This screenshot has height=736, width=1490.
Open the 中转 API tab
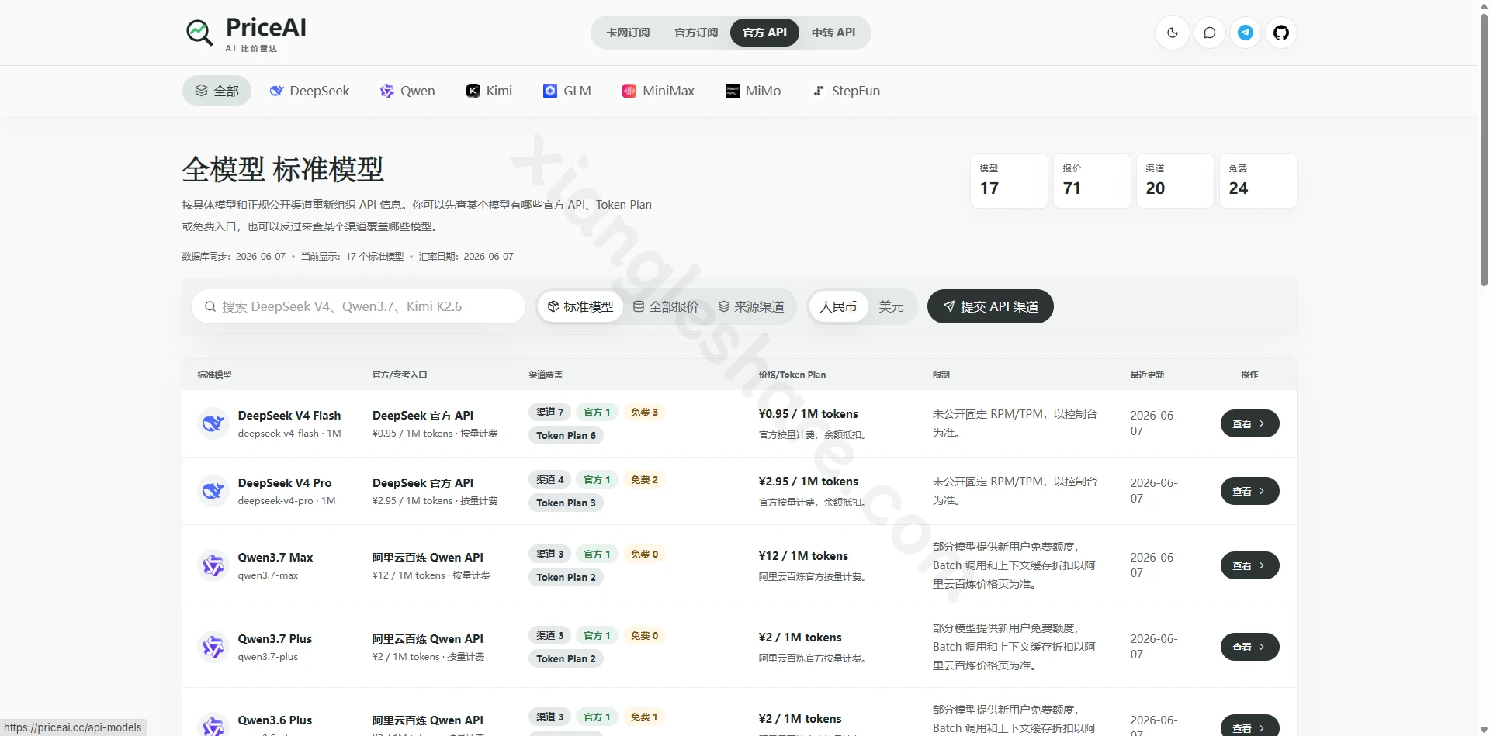tap(833, 33)
